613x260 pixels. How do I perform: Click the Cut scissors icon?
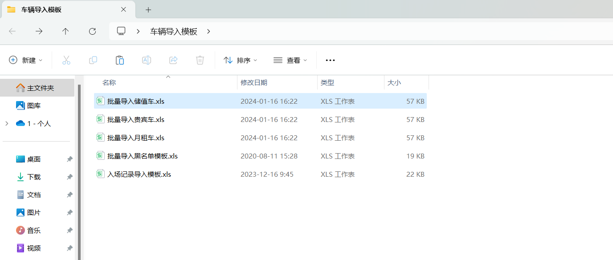66,60
